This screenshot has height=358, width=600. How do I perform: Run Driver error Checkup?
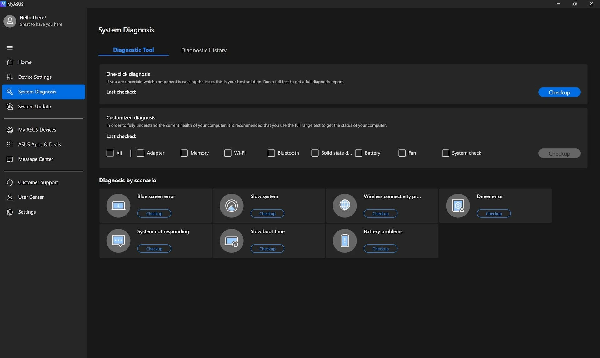coord(494,214)
